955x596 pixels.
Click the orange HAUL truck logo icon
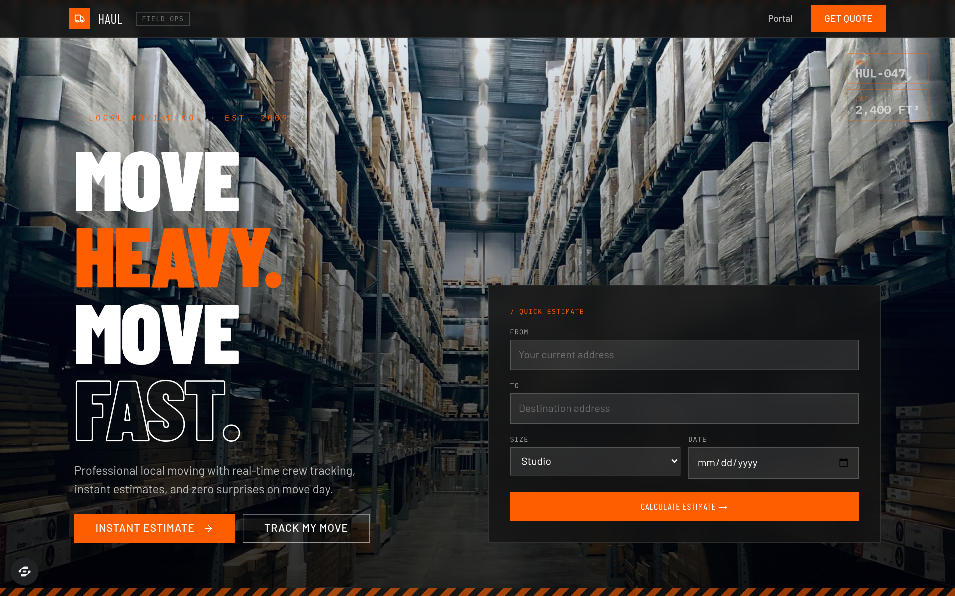click(79, 19)
